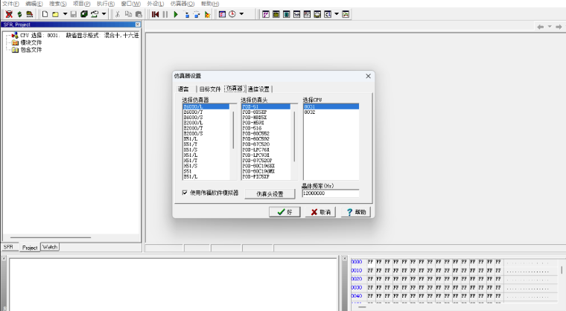
Task: Switch to the Watch tab at panel bottom
Action: (x=50, y=247)
